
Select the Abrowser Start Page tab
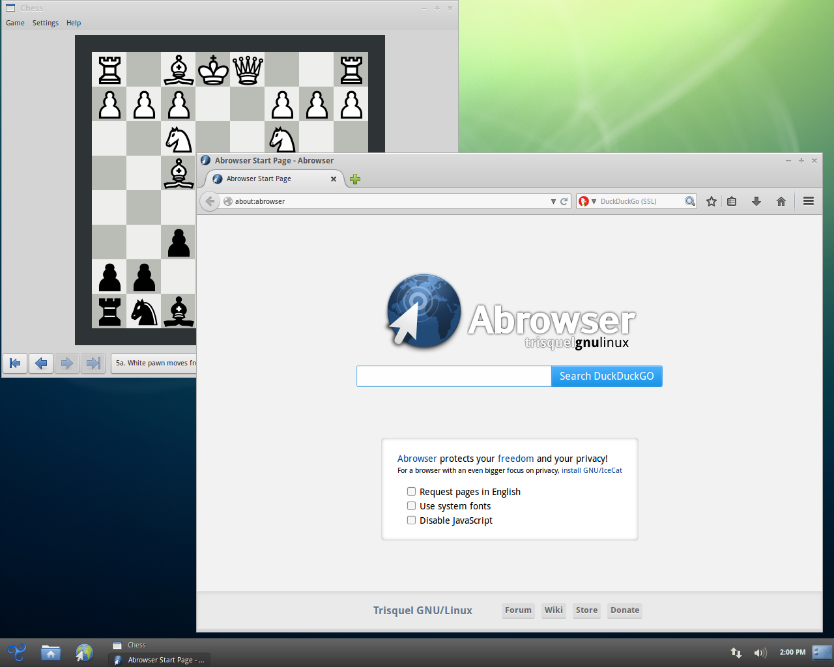274,179
